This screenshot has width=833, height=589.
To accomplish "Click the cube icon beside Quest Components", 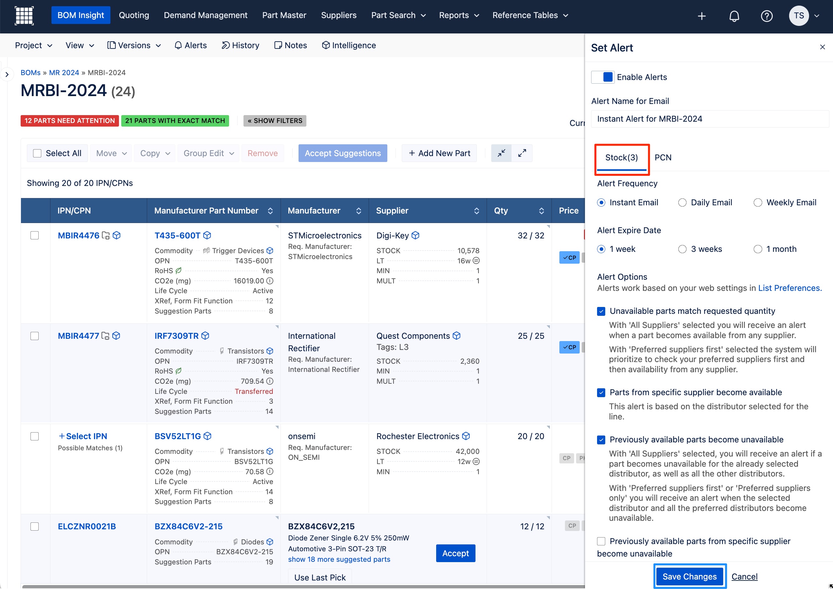I will (x=456, y=335).
